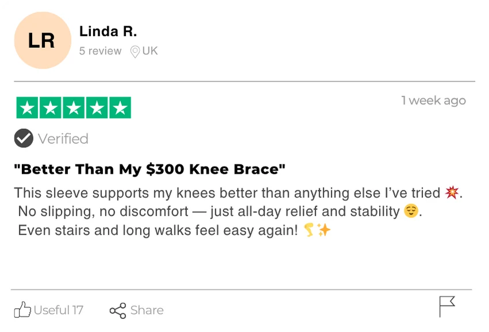Click the sparkles emoji at review end
Image resolution: width=489 pixels, height=332 pixels.
point(324,231)
